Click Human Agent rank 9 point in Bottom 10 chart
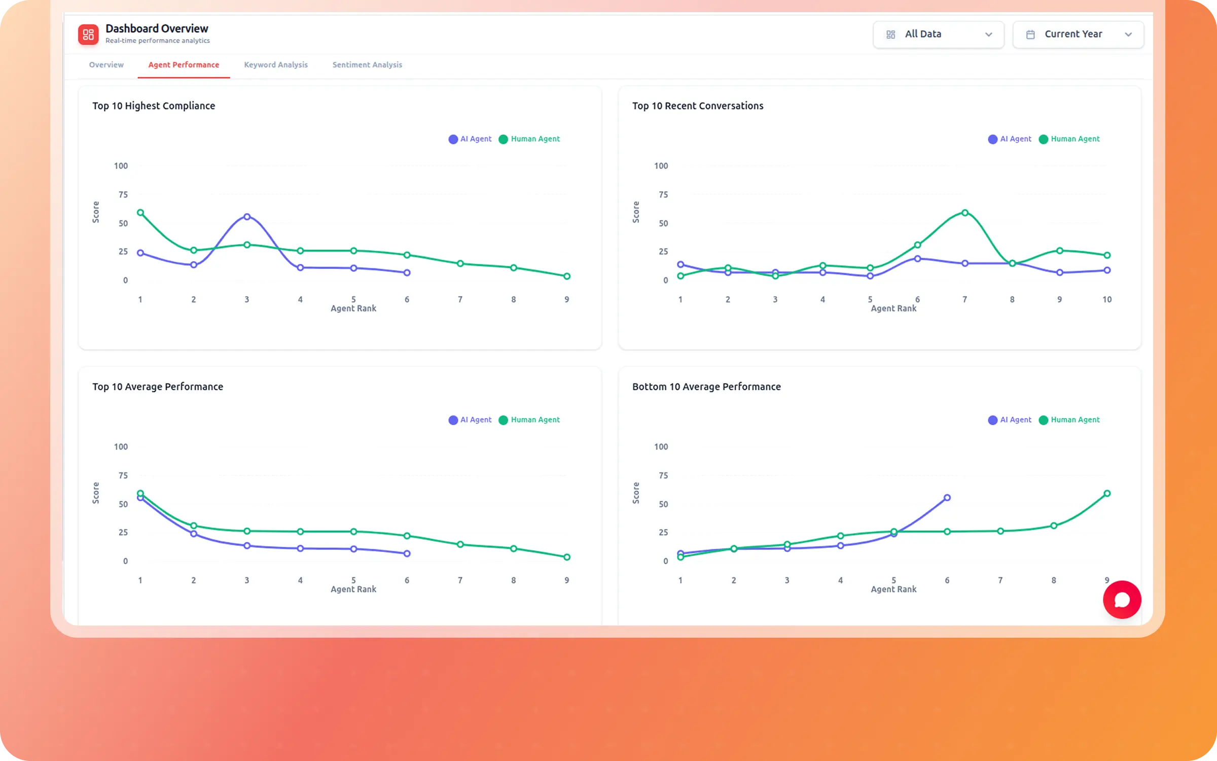The height and width of the screenshot is (761, 1217). [x=1107, y=494]
